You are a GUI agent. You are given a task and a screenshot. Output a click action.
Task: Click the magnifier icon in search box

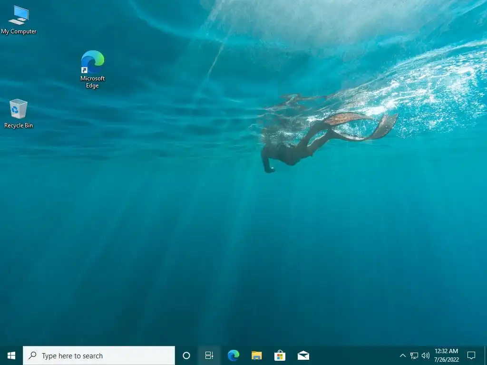click(x=32, y=355)
